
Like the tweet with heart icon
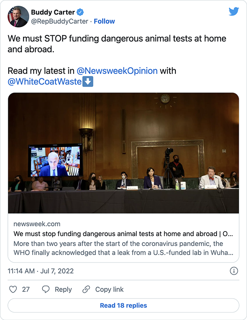coord(13,289)
